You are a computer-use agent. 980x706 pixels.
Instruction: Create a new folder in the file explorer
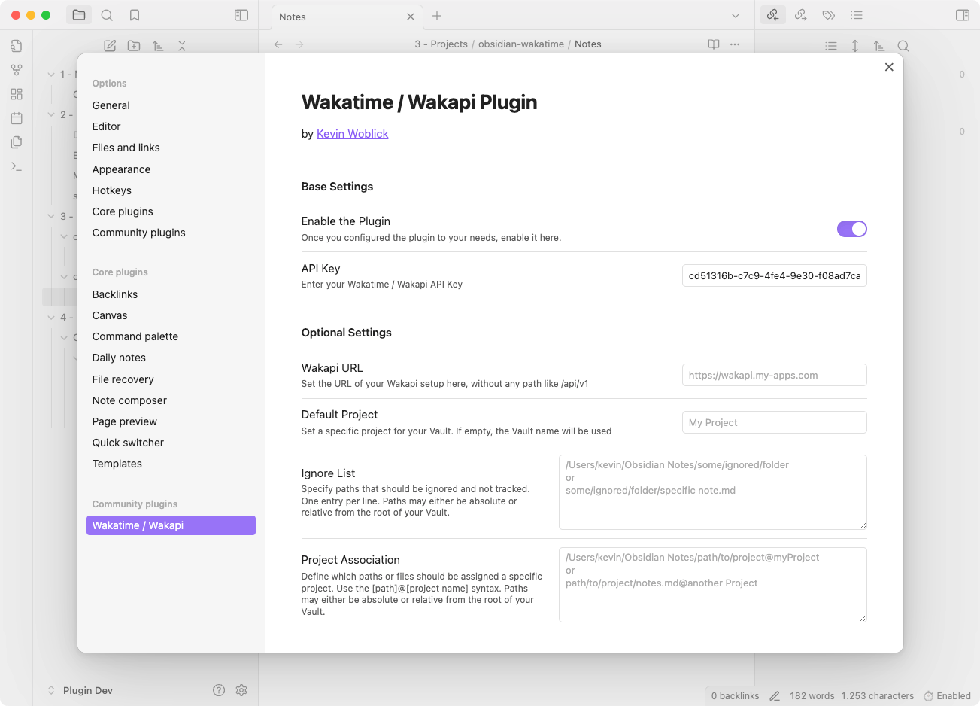(x=134, y=45)
